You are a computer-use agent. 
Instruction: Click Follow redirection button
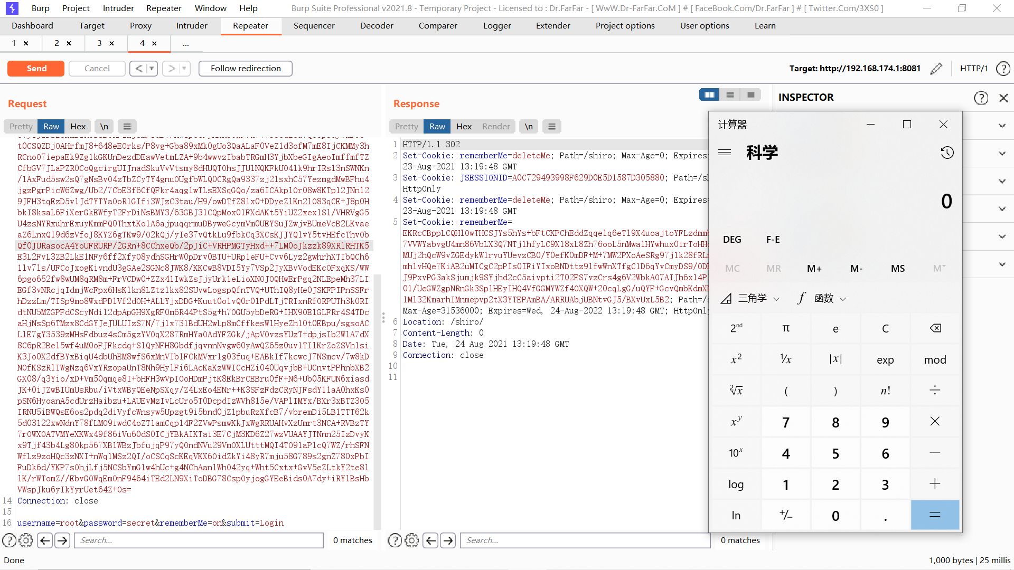coord(246,68)
